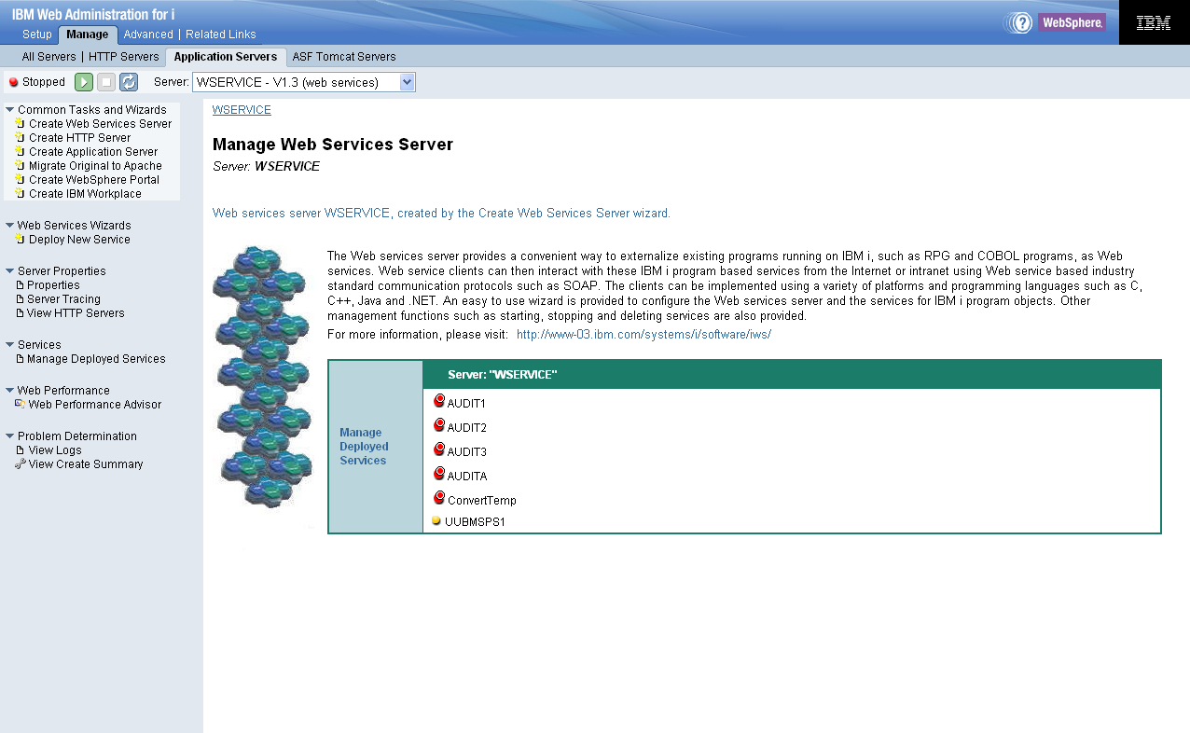Collapse the Web Performance section
This screenshot has height=733, width=1190.
(x=10, y=390)
